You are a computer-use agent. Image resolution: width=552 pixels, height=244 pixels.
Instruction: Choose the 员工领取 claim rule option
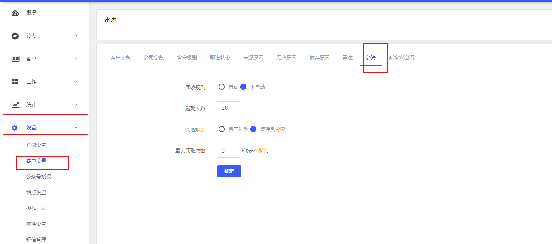tap(222, 130)
